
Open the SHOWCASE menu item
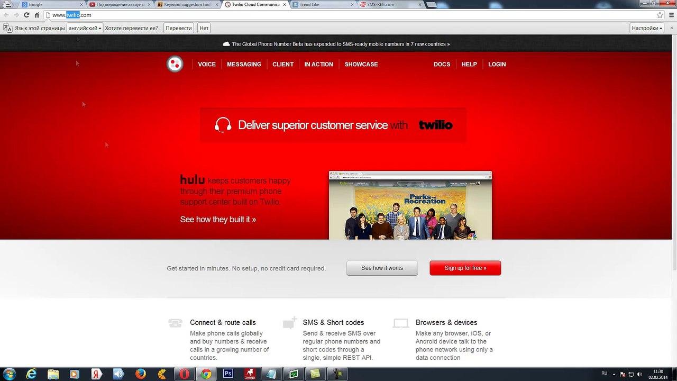click(x=361, y=65)
